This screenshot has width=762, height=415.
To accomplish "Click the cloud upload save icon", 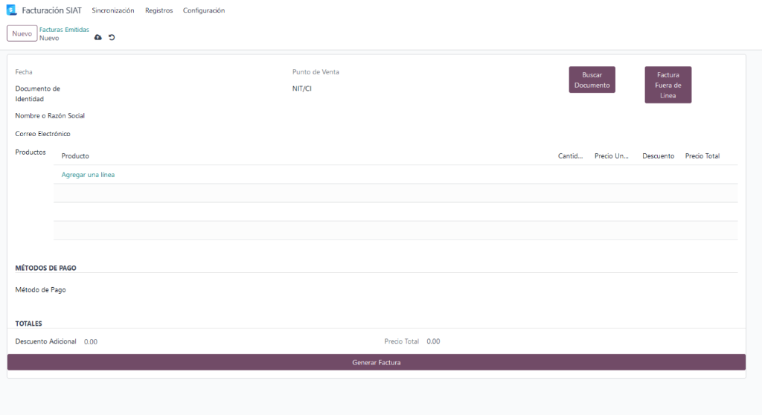I will (97, 37).
